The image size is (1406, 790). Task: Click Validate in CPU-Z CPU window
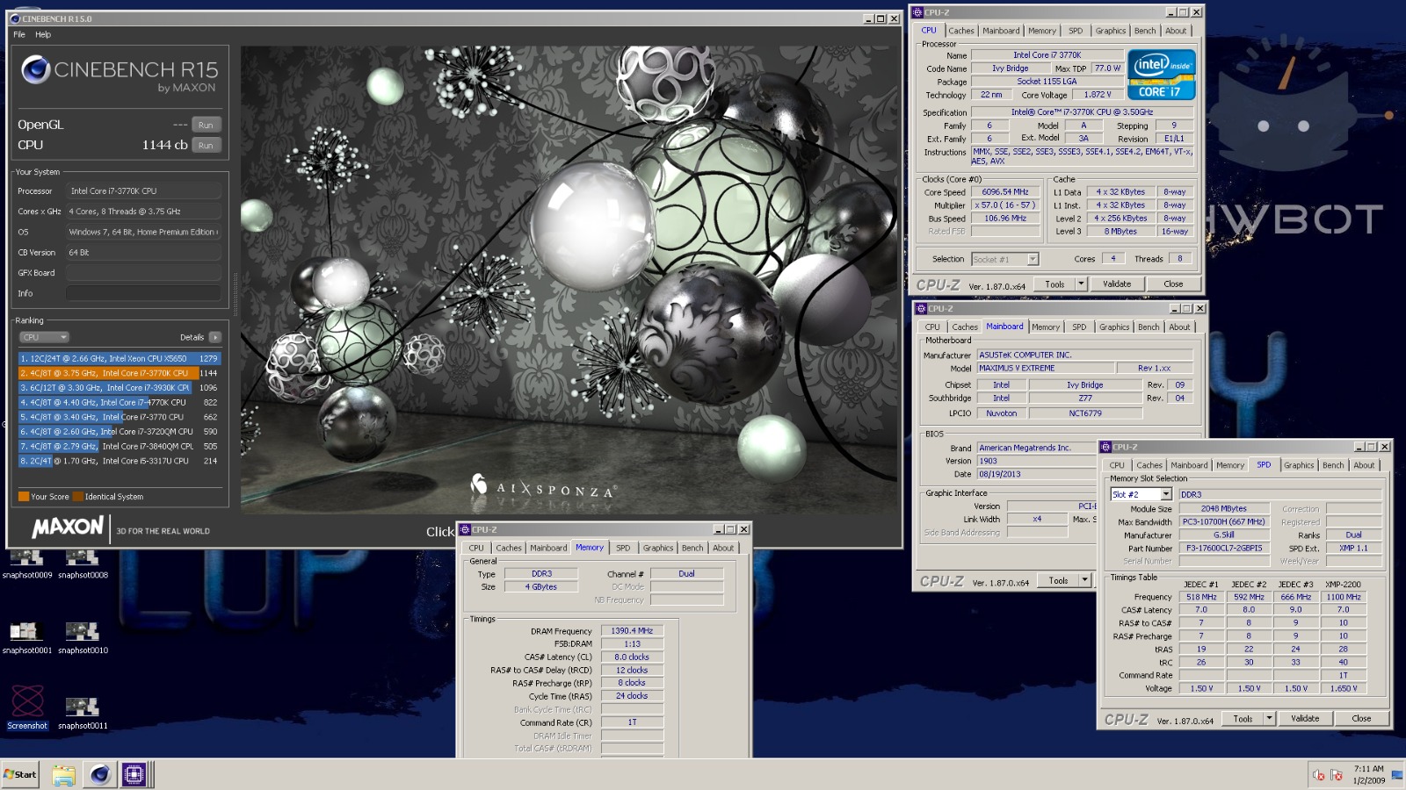pyautogui.click(x=1117, y=284)
